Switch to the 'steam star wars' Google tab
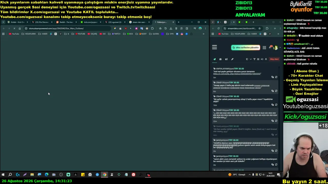328x184 pixels. click(x=139, y=22)
